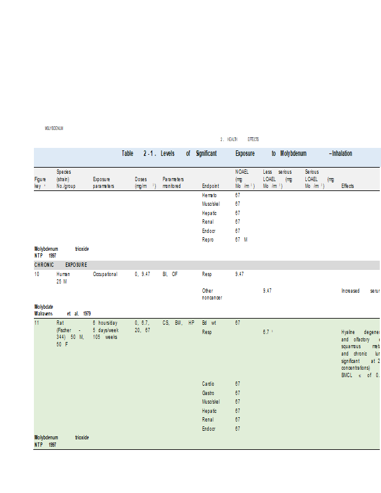Screen dimensions: 381x493
Task: Select the 'Cardio' endpoint cell
Action: coord(209,383)
